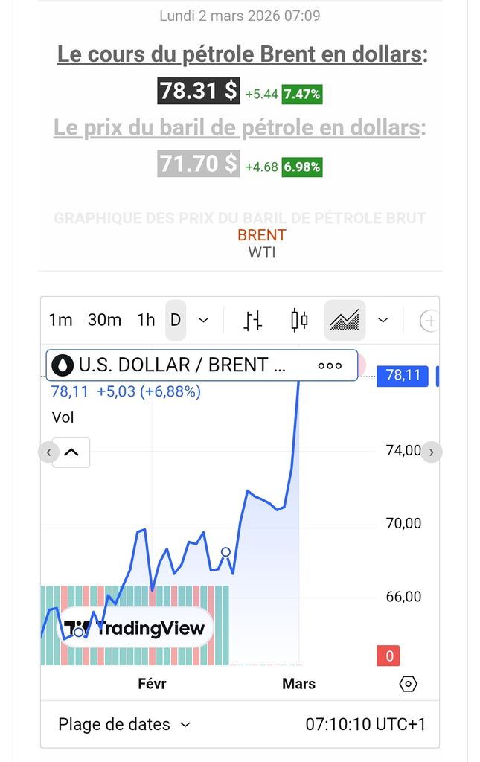Click the add-symbol plus icon in the toolbar
Viewport: 480px width, 762px height.
point(429,321)
